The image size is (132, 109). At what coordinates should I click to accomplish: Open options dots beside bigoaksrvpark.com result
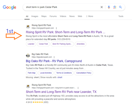coord(54,57)
